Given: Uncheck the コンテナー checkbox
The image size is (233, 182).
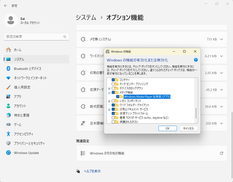Looking at the screenshot, I should [113, 80].
